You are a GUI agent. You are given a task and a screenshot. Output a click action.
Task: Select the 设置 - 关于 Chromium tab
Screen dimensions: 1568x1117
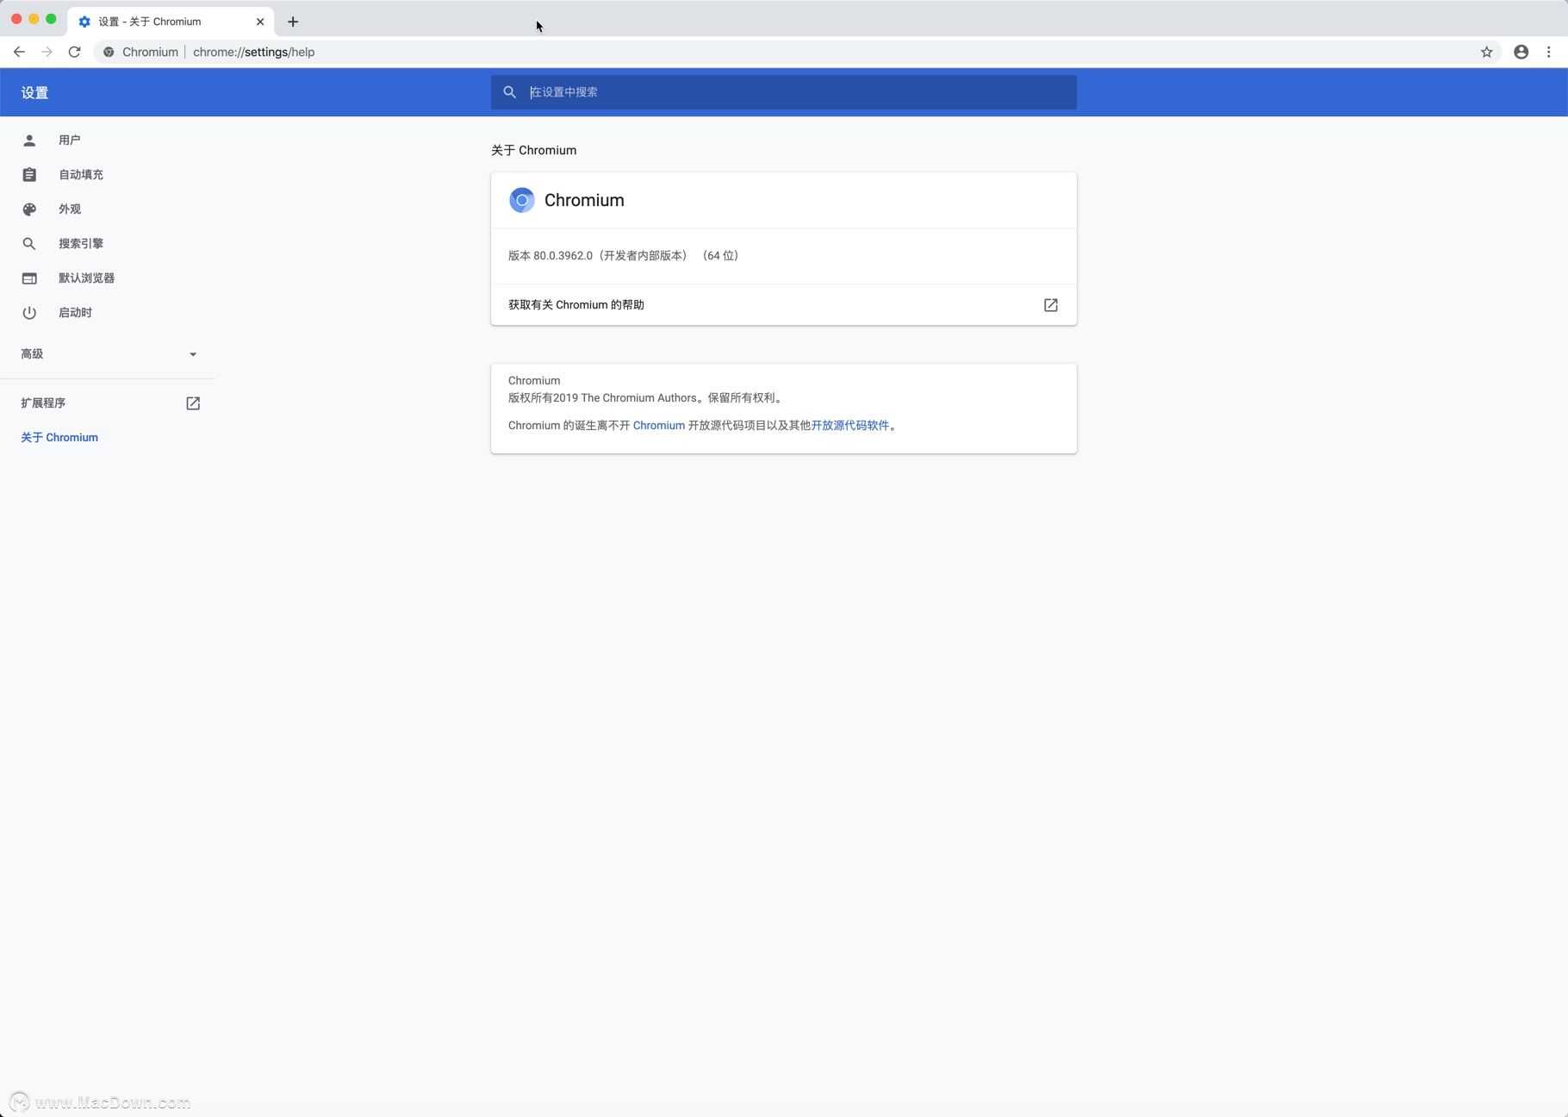pyautogui.click(x=171, y=22)
